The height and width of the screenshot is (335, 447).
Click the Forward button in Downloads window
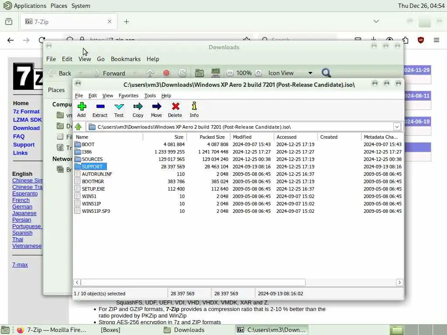pos(110,73)
